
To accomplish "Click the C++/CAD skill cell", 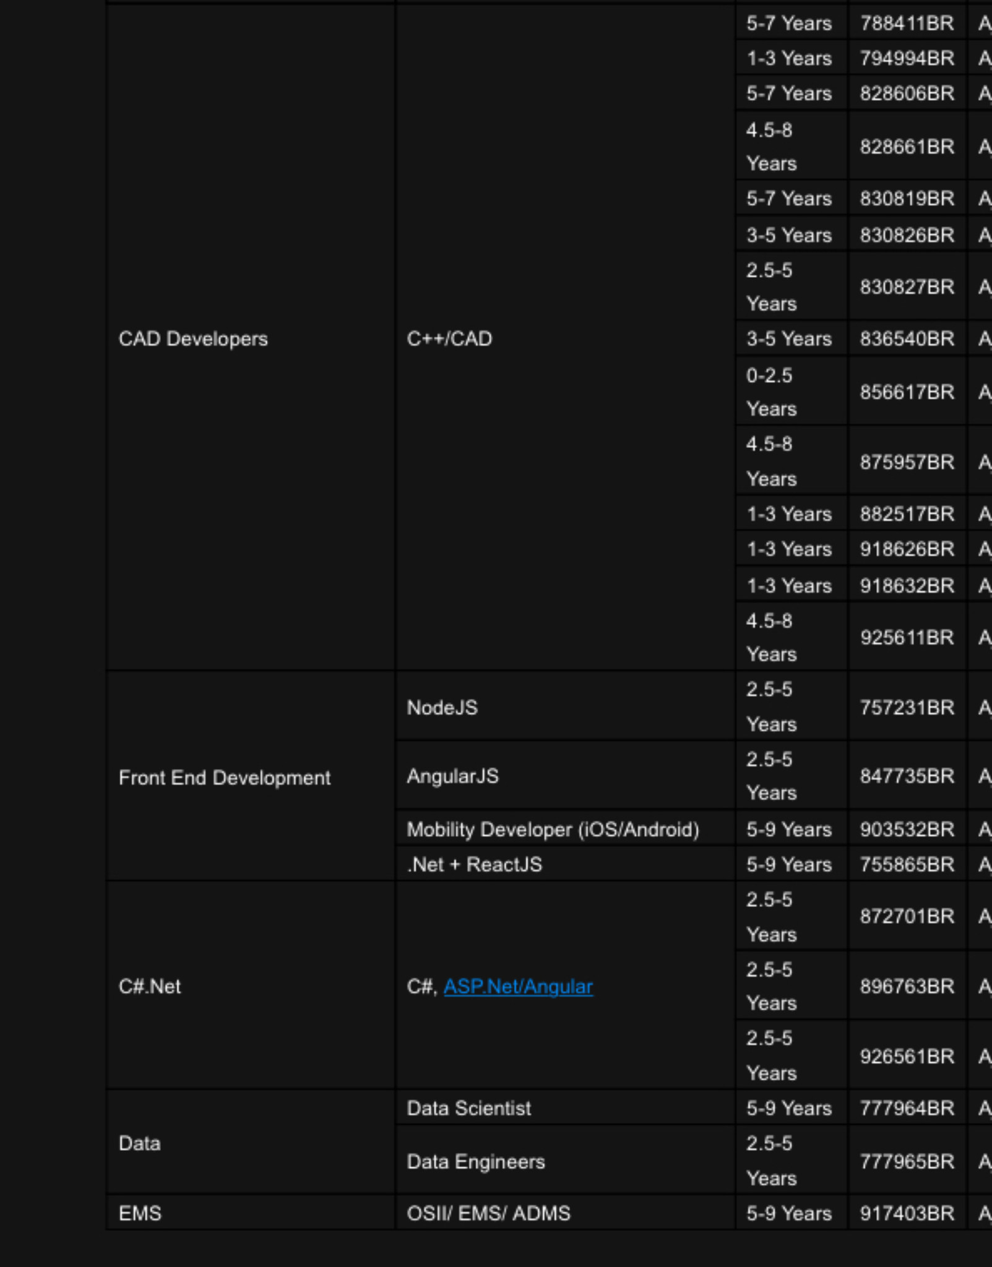I will [x=564, y=338].
